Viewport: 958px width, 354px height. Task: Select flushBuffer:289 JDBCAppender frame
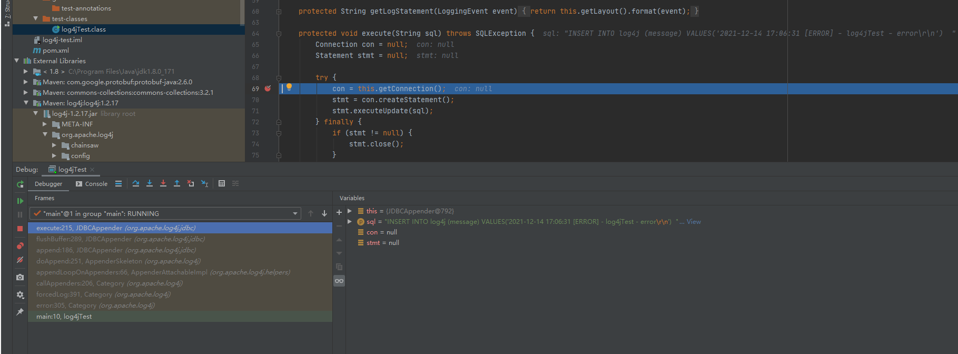click(x=180, y=239)
